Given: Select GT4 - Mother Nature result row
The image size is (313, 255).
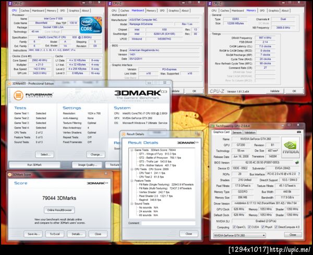Looking at the screenshot, I should tap(158, 165).
